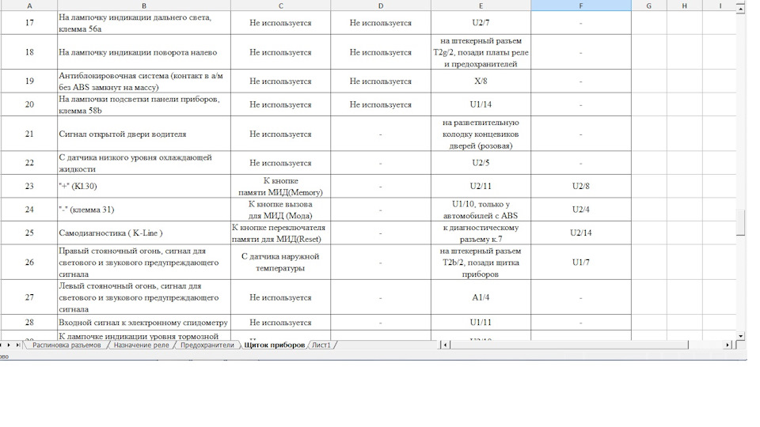Click horizontal scrollbar right arrow
760x427 pixels.
[x=728, y=346]
